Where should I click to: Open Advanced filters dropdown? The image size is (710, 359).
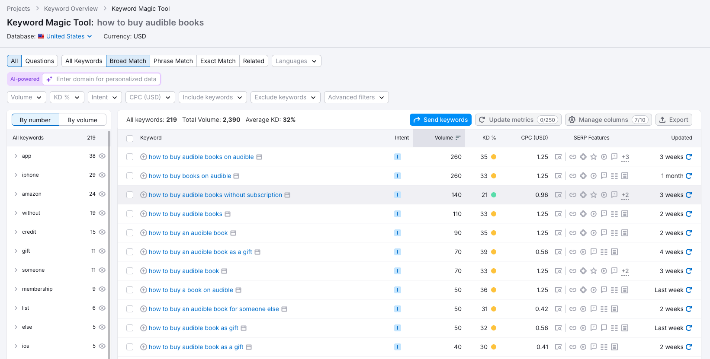[x=357, y=97]
